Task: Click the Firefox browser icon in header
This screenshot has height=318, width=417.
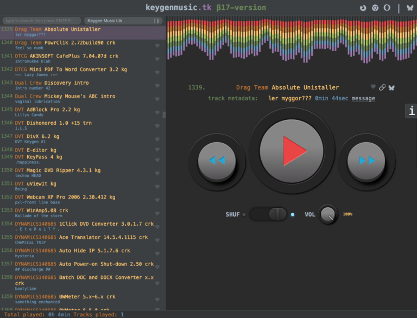Action: (x=363, y=8)
